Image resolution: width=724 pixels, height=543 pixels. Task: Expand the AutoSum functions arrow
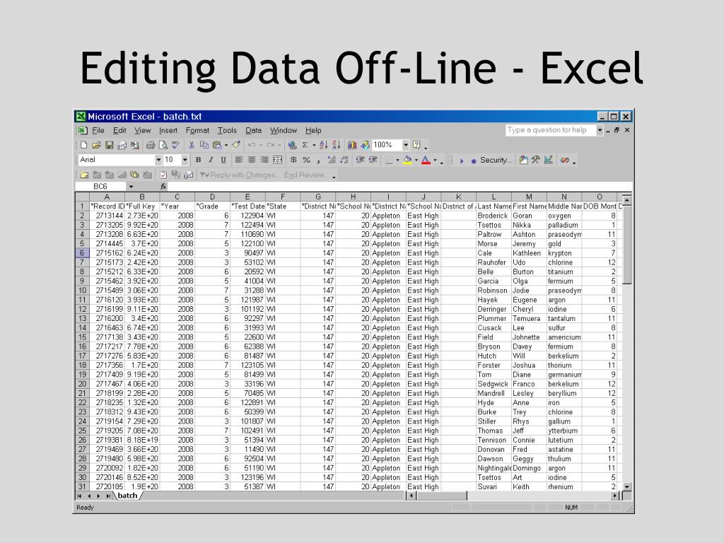(x=314, y=146)
